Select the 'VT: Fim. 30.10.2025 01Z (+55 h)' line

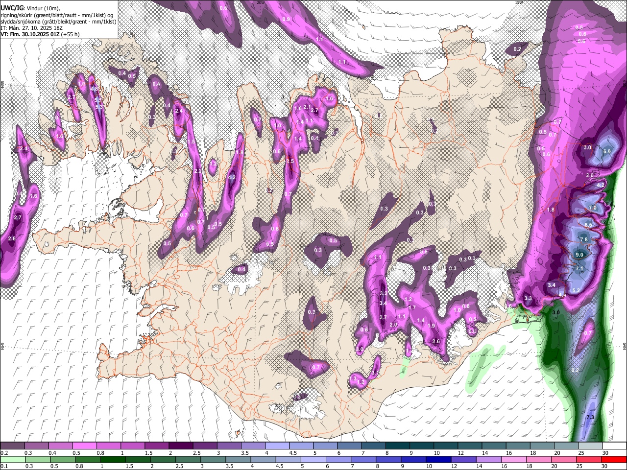point(40,34)
